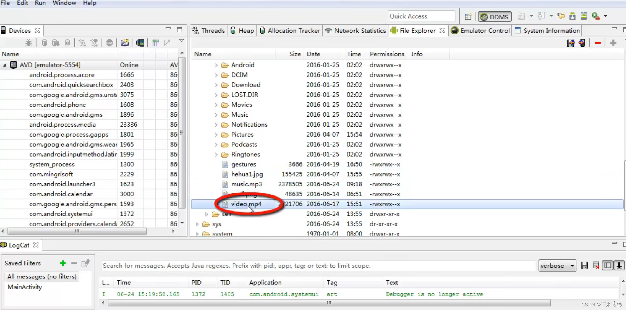Image resolution: width=626 pixels, height=310 pixels.
Task: Add a new LogCat filter
Action: (62, 263)
